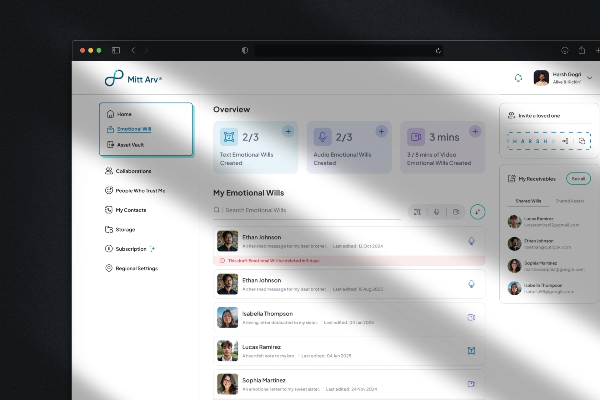The height and width of the screenshot is (400, 600).
Task: Toggle the browser sidebar panel icon
Action: click(x=116, y=50)
